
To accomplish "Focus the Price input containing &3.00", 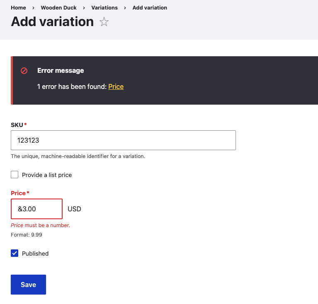I will pos(37,209).
